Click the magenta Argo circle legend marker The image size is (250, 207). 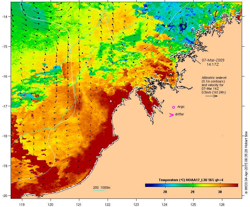point(174,107)
